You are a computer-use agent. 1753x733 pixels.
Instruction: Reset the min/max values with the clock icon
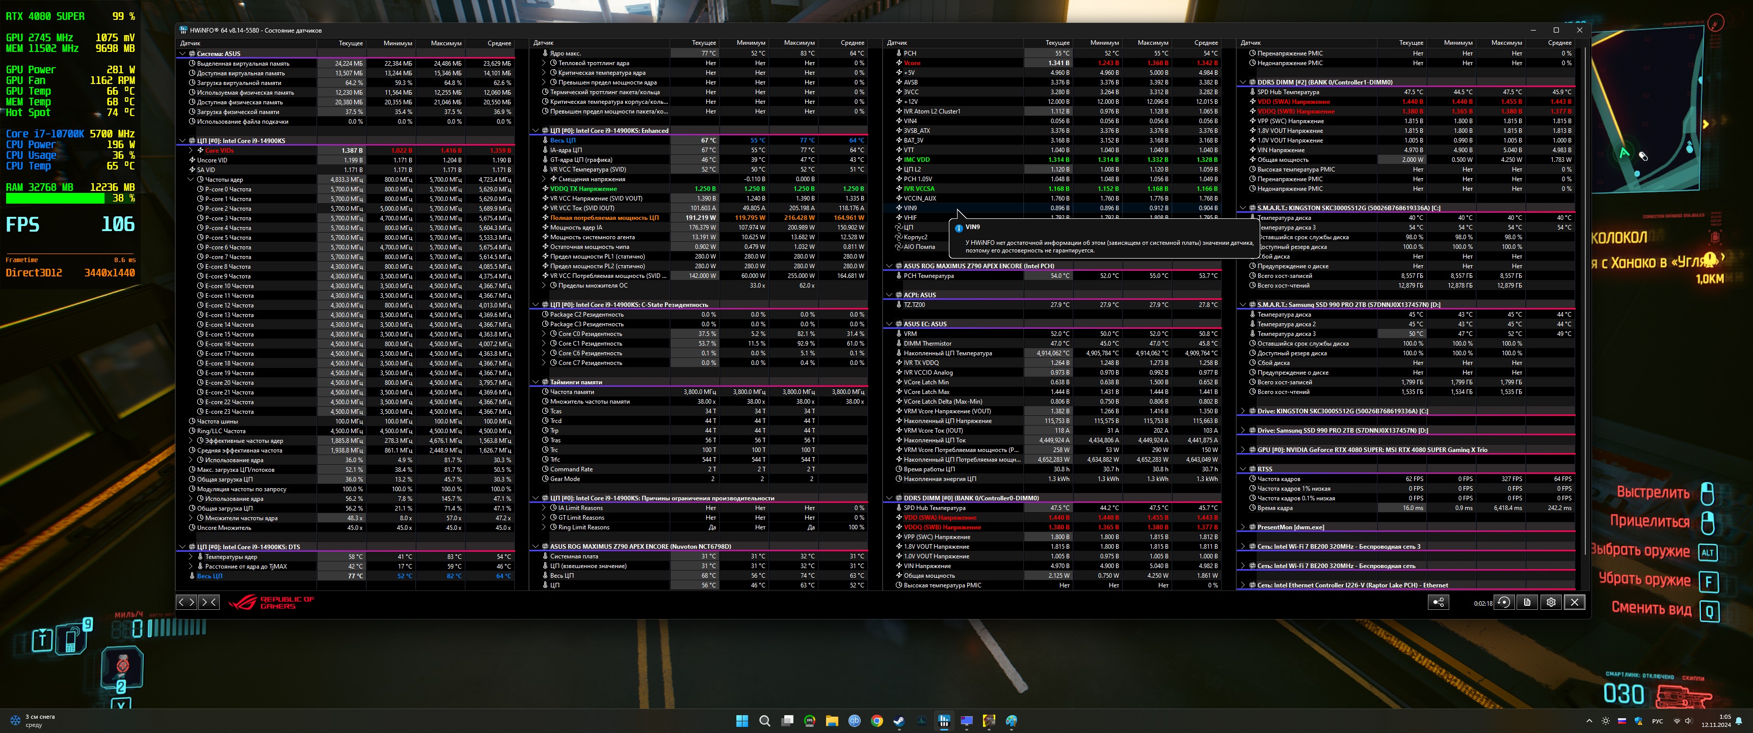1504,603
